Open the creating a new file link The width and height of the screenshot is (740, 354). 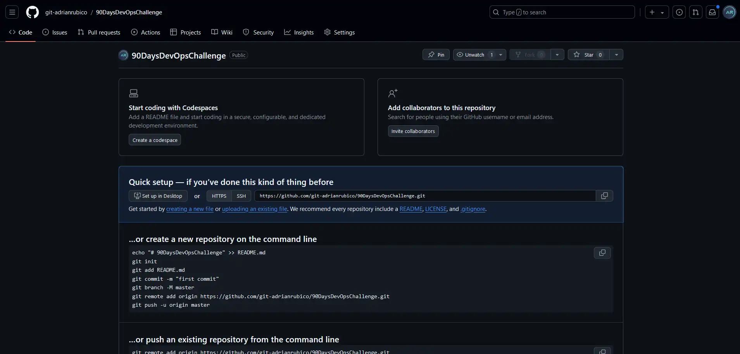click(x=190, y=209)
